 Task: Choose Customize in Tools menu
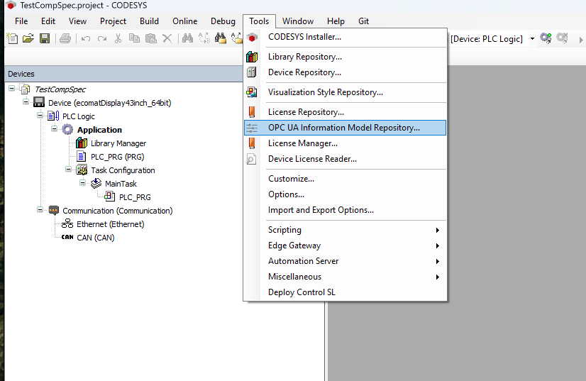coord(345,179)
